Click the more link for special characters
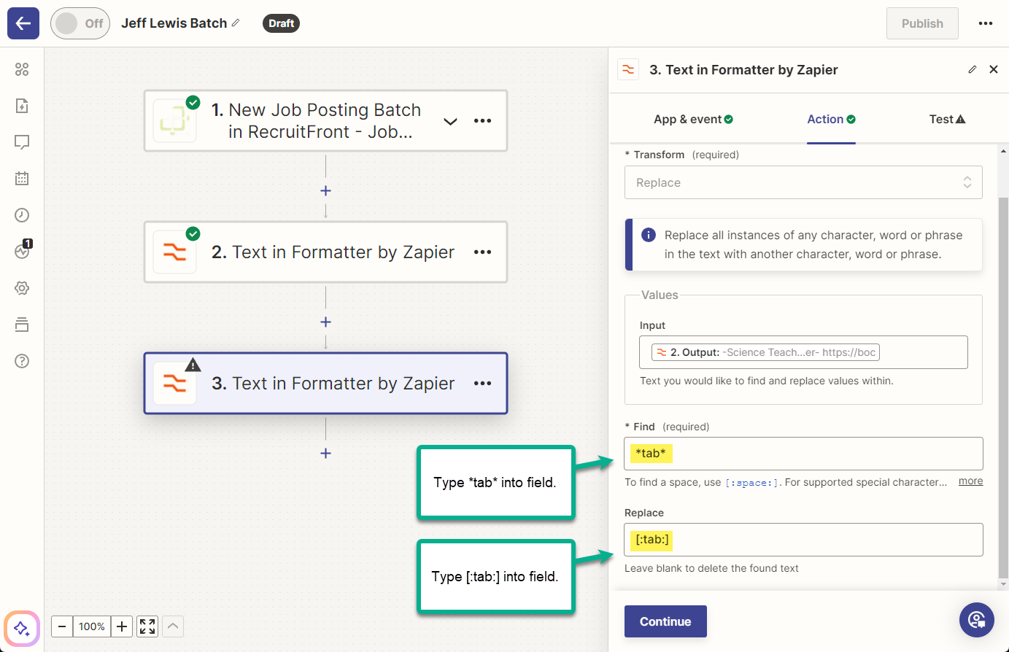The width and height of the screenshot is (1009, 652). tap(970, 481)
